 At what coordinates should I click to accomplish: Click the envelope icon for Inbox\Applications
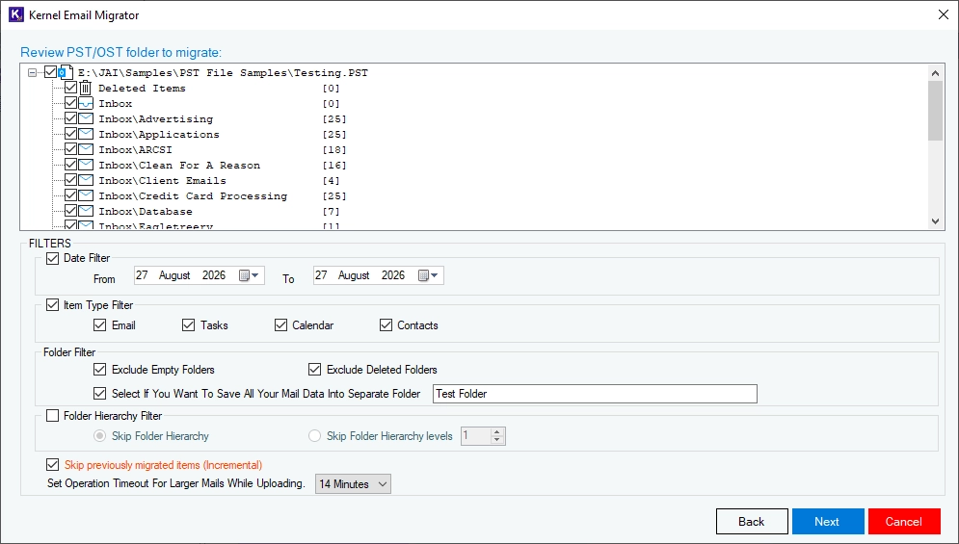tap(86, 134)
